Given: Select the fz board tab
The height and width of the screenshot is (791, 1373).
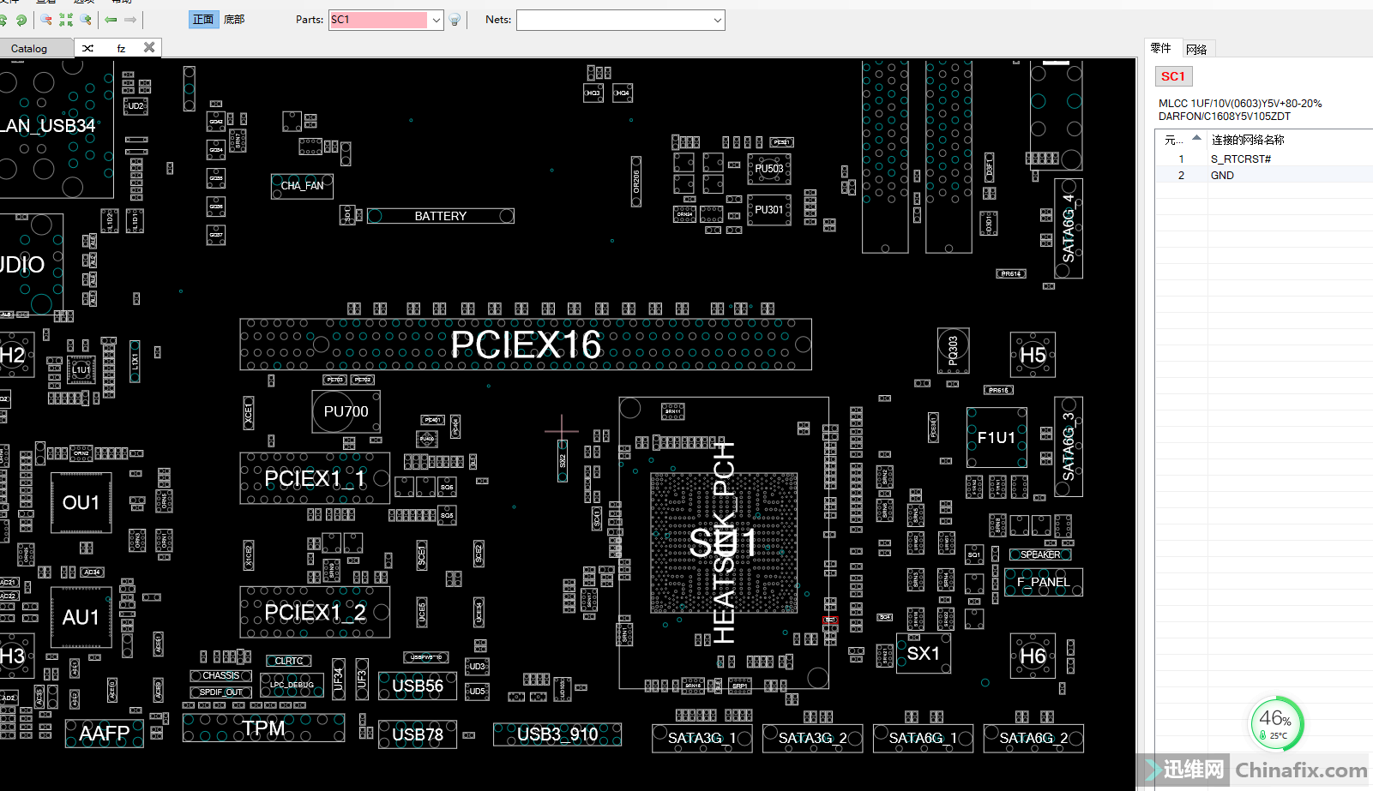Looking at the screenshot, I should point(121,49).
